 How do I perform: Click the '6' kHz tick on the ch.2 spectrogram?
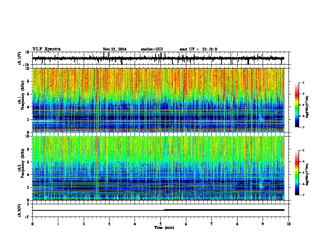28,162
